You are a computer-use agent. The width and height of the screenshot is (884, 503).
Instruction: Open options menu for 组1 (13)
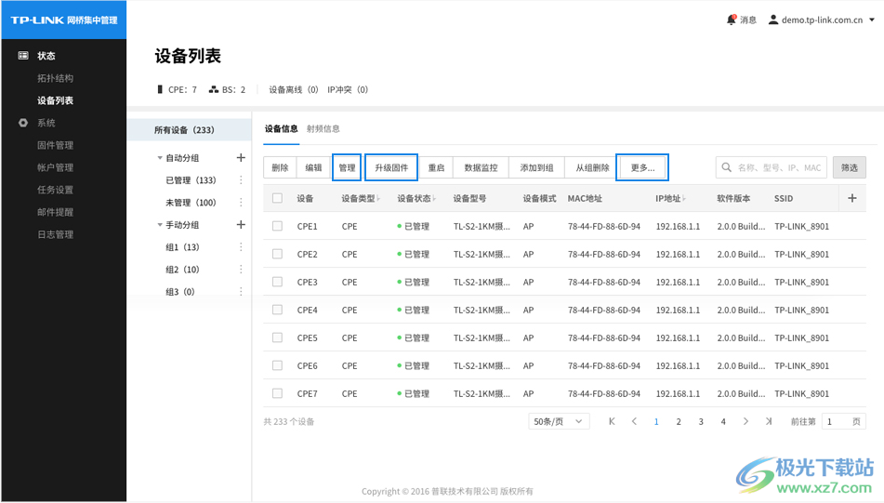pos(241,247)
